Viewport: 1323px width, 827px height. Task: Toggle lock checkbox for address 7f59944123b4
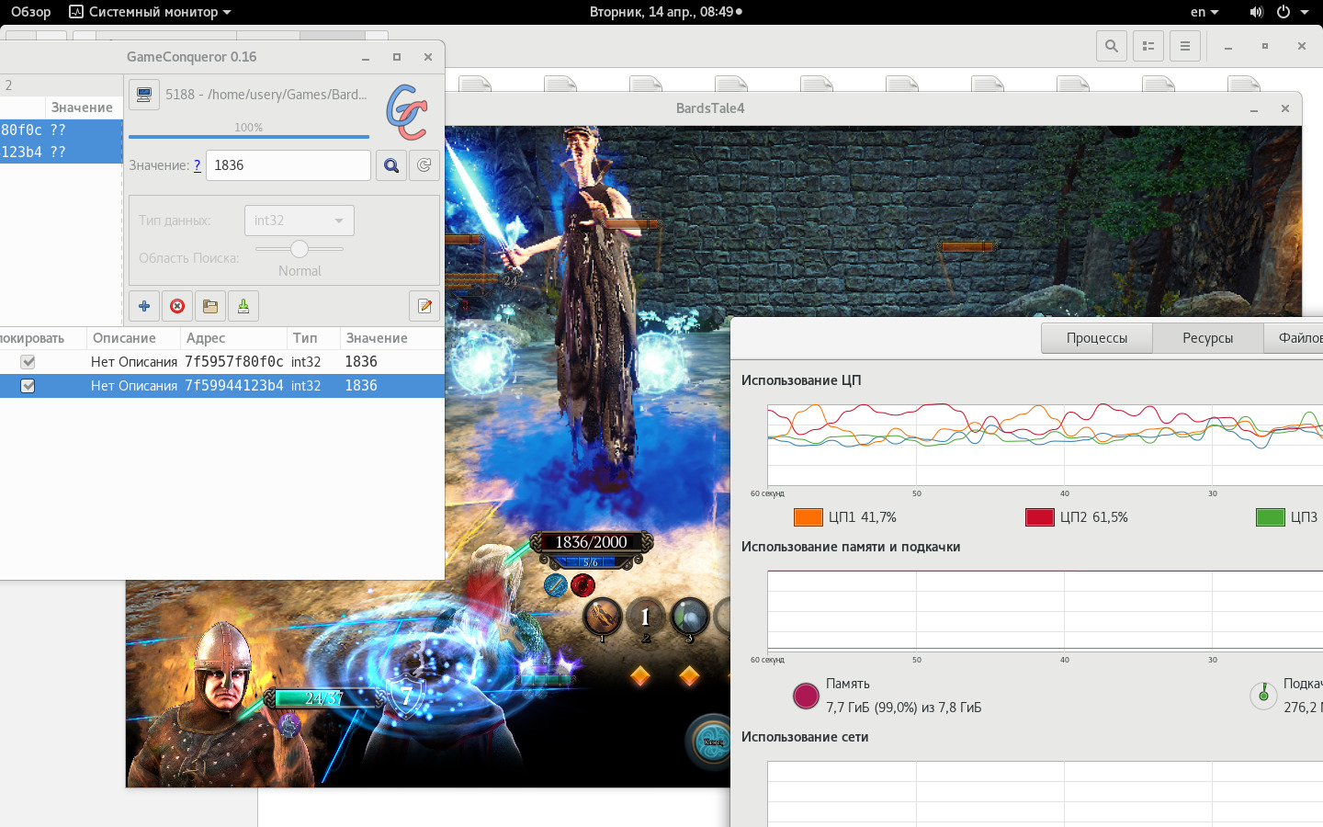[x=28, y=386]
